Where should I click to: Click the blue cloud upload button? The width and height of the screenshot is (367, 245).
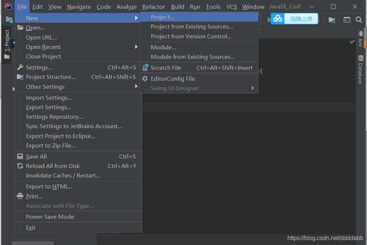click(x=294, y=19)
